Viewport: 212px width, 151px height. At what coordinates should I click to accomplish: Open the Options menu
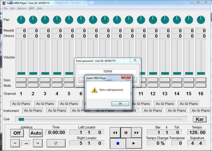click(x=22, y=8)
